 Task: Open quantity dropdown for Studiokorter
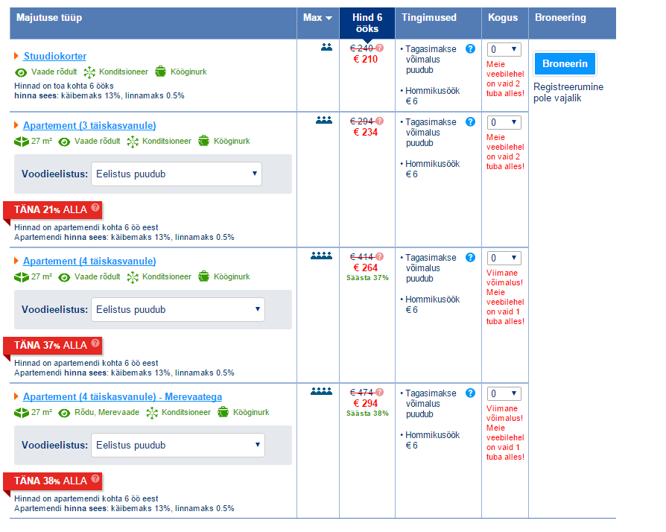[x=504, y=49]
